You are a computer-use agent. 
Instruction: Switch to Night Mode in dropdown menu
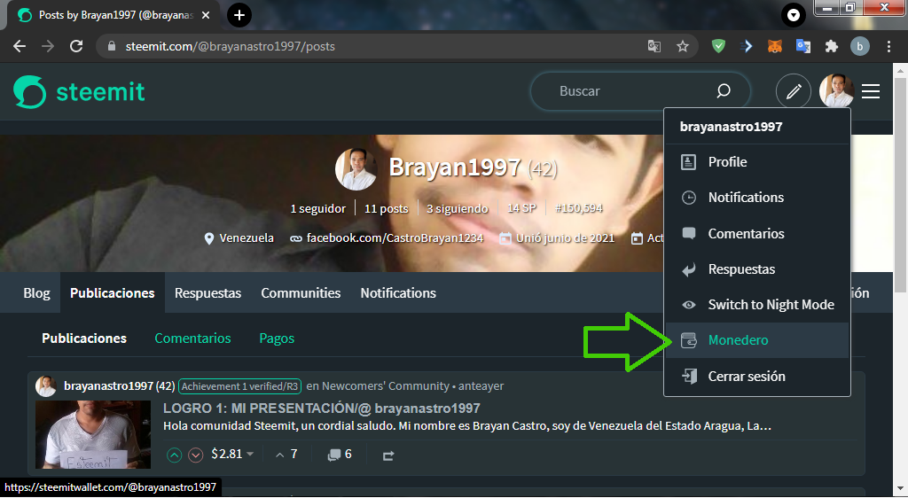tap(757, 305)
